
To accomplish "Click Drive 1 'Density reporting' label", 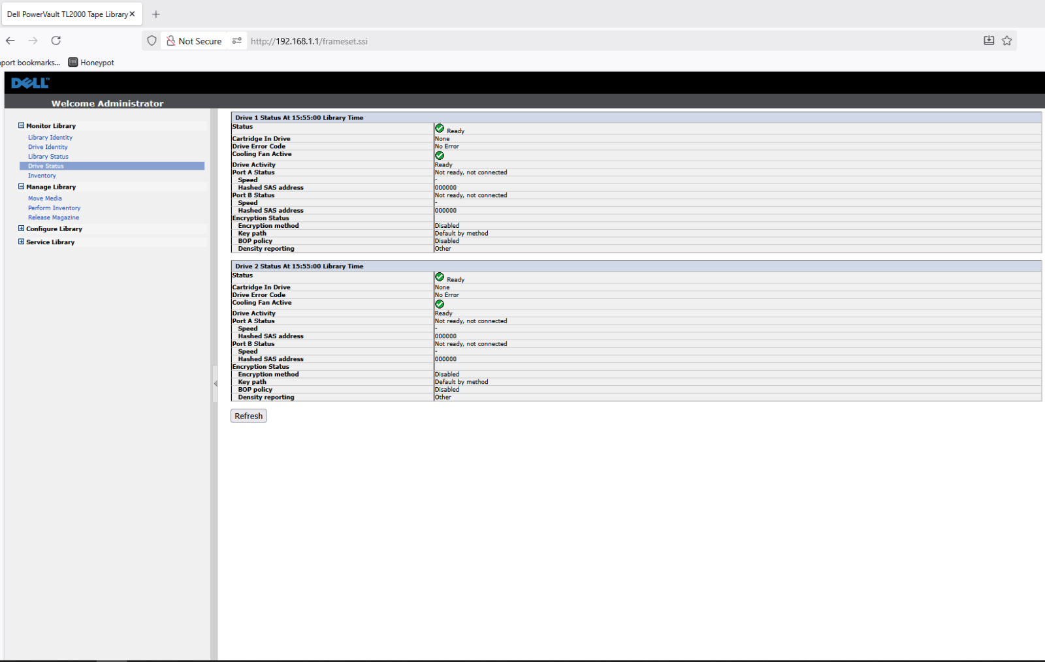I will (266, 249).
